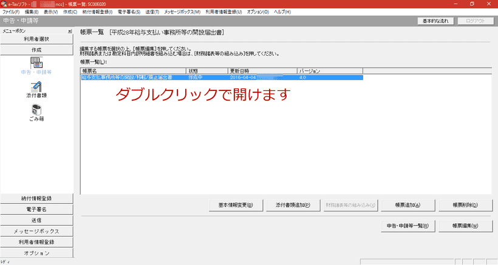Open the 納付情報登録(I) menu
Image resolution: width=498 pixels, height=265 pixels.
coord(97,12)
